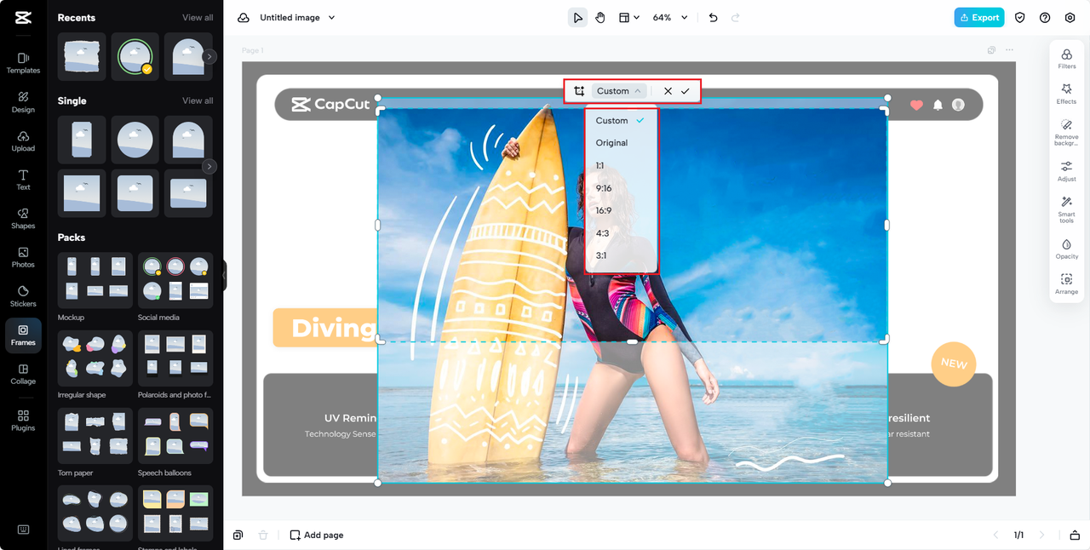Open the Filters tool
Image resolution: width=1090 pixels, height=550 pixels.
click(x=1066, y=59)
